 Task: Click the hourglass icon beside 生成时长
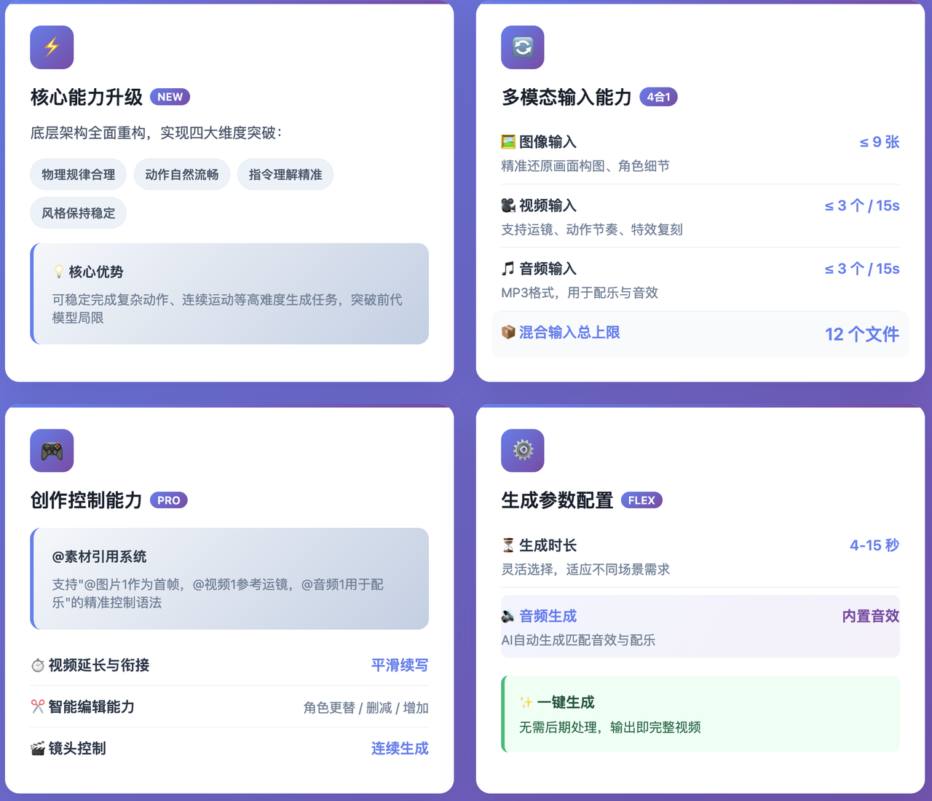[x=508, y=545]
